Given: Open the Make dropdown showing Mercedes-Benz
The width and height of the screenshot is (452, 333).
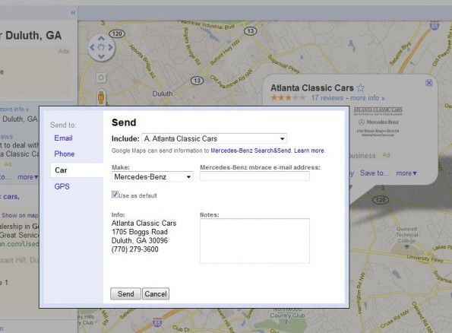Looking at the screenshot, I should (152, 176).
